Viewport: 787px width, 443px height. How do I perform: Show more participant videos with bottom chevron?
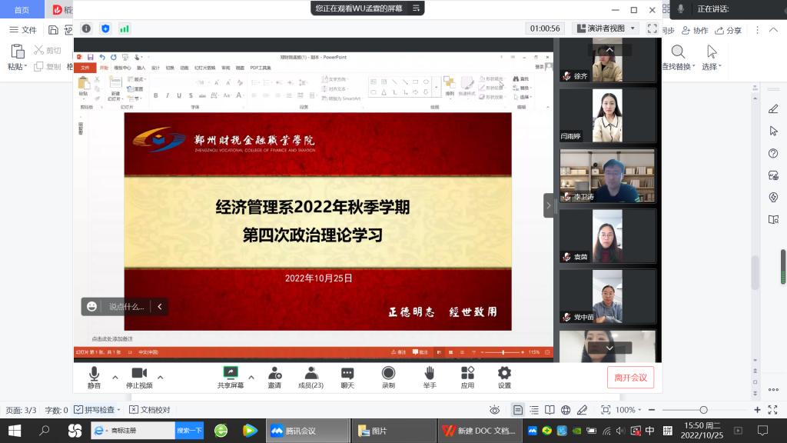pyautogui.click(x=609, y=348)
